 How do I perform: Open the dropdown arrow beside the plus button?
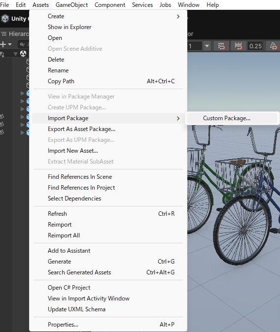coord(10,44)
